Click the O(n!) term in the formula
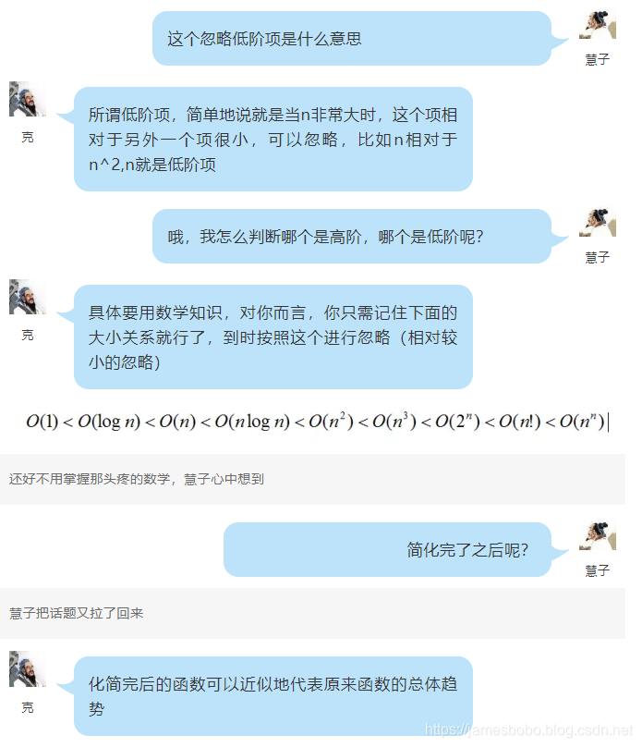Viewport: 642px width, 747px height. [520, 422]
